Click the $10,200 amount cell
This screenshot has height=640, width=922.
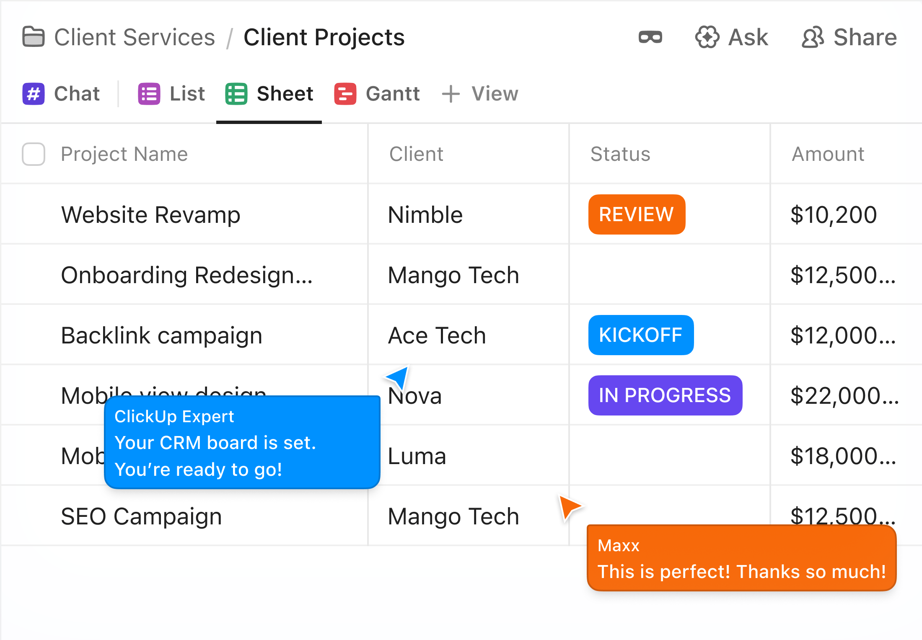[834, 214]
